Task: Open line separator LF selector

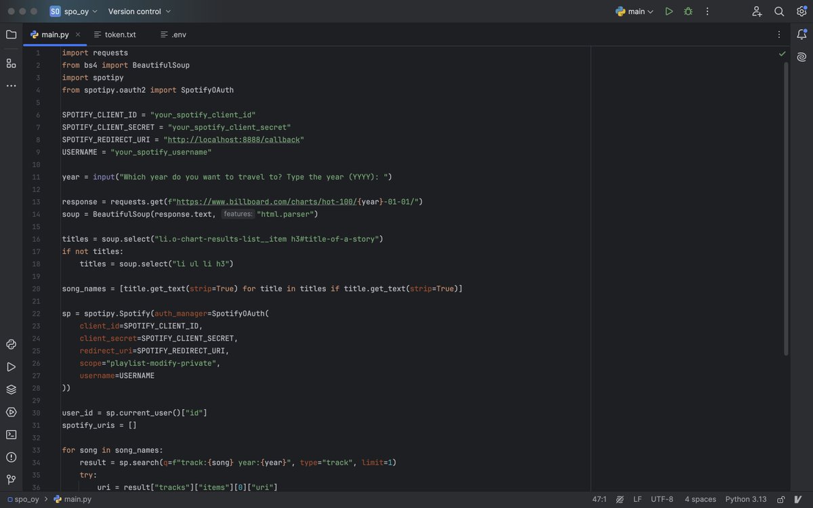Action: coord(638,499)
